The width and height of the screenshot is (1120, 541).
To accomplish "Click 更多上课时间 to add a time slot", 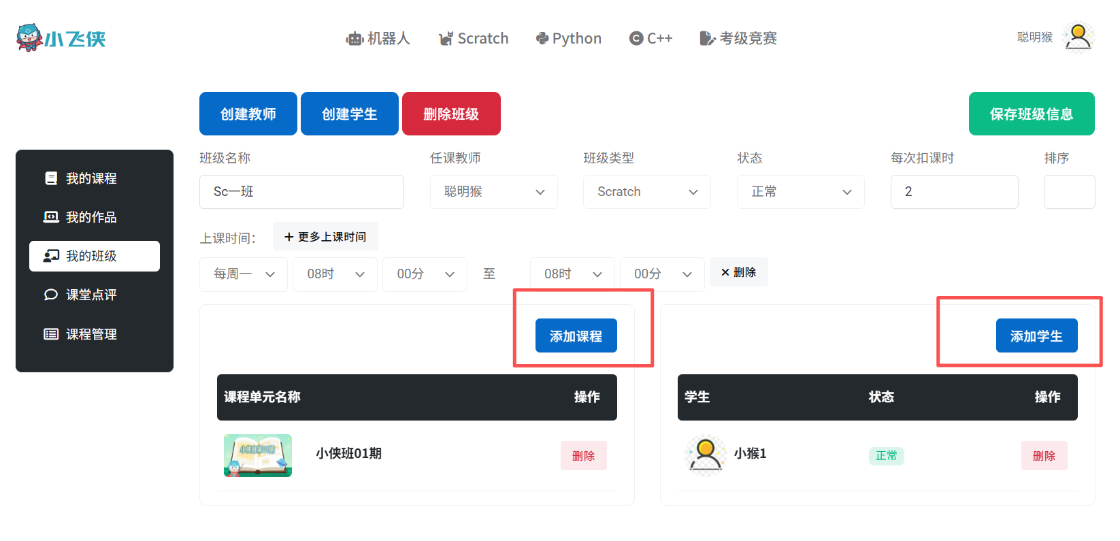I will [x=325, y=236].
